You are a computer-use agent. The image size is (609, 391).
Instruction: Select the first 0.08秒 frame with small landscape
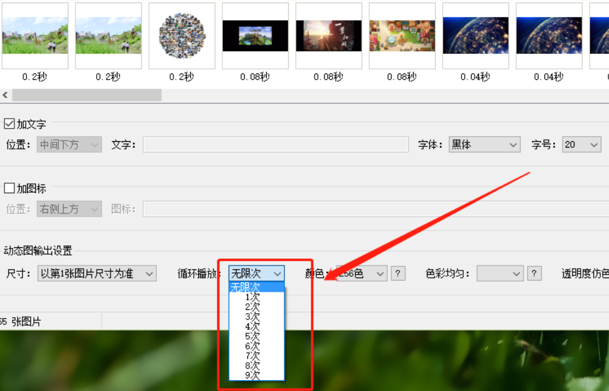click(x=255, y=36)
